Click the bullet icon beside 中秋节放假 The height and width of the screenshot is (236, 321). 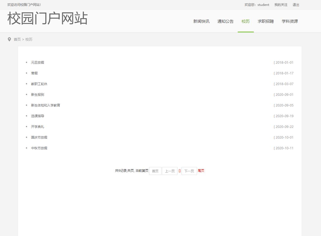[x=26, y=148]
